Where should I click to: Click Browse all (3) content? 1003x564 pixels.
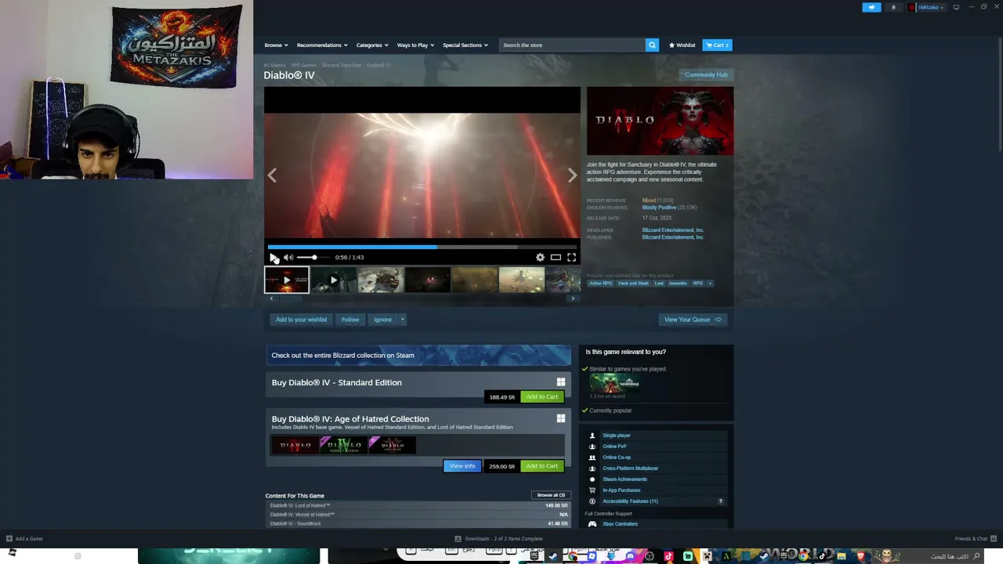coord(551,495)
